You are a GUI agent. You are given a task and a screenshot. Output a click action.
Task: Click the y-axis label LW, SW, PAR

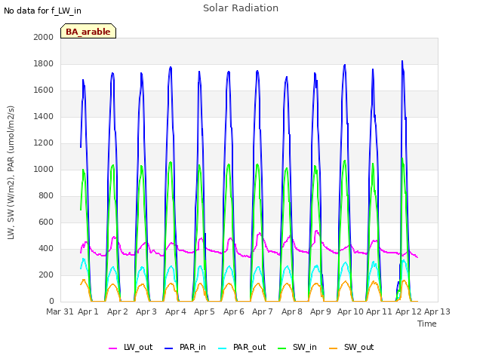point(11,173)
